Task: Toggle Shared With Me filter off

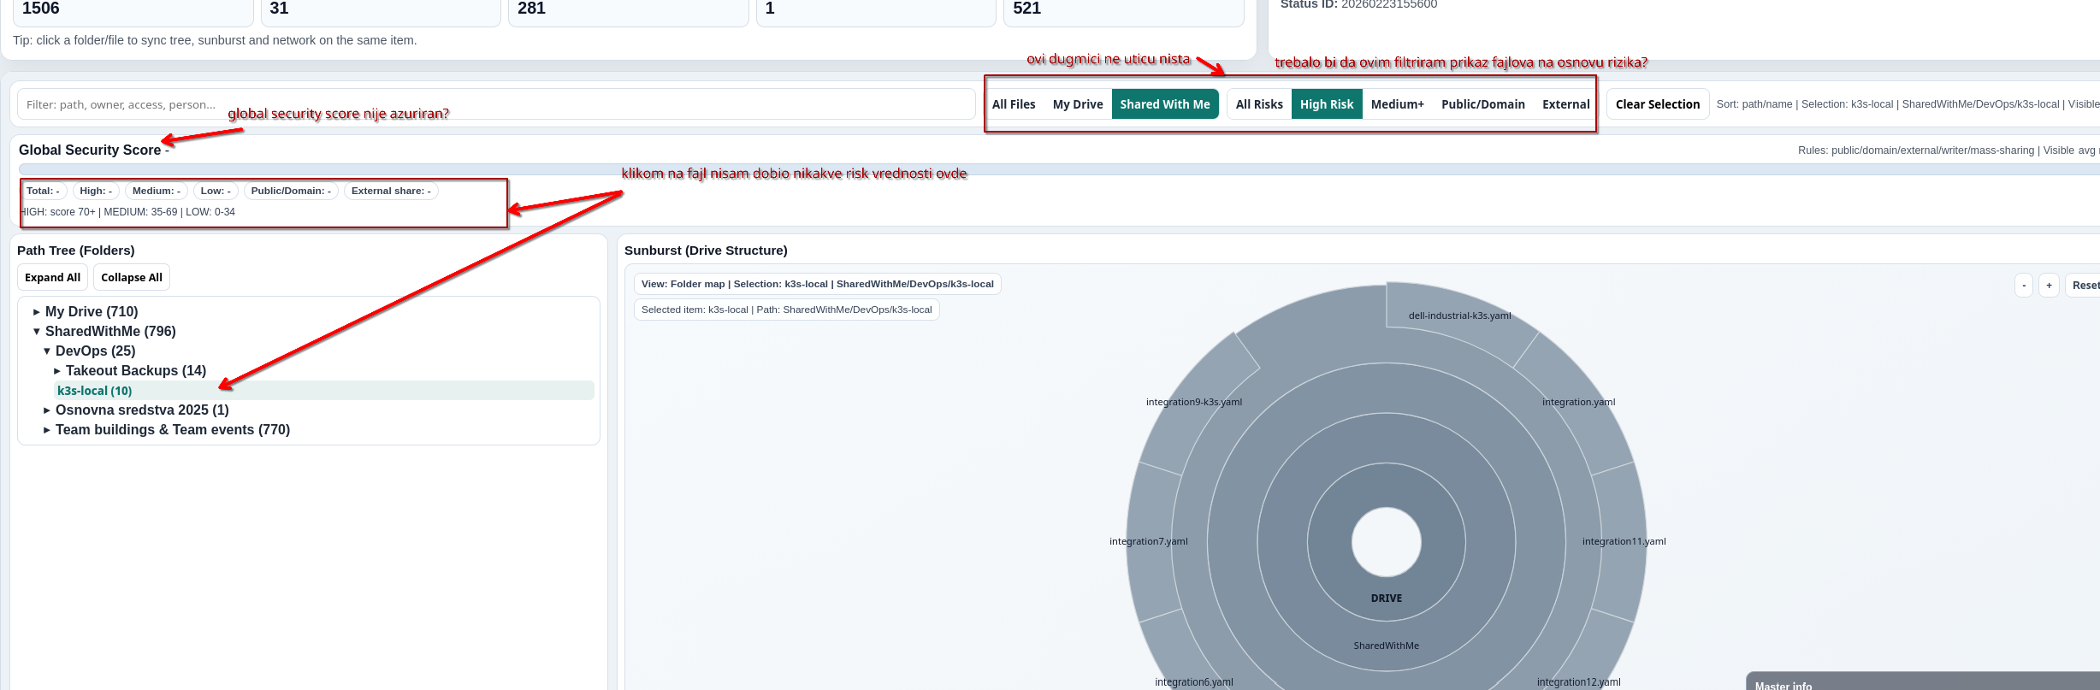Action: (x=1165, y=104)
